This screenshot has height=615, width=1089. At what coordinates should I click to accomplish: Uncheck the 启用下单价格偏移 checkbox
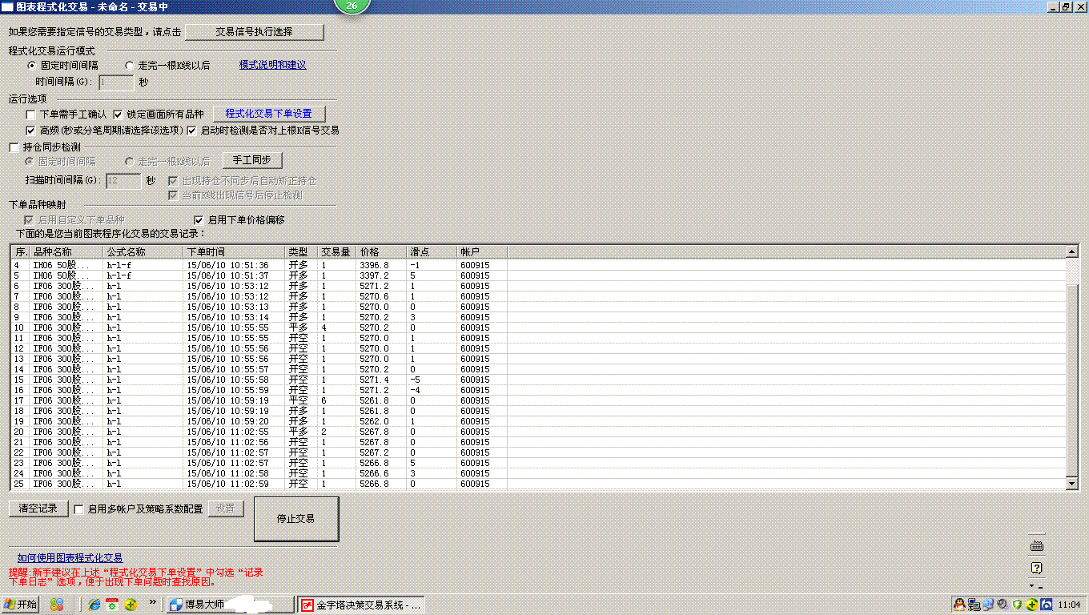coord(199,220)
